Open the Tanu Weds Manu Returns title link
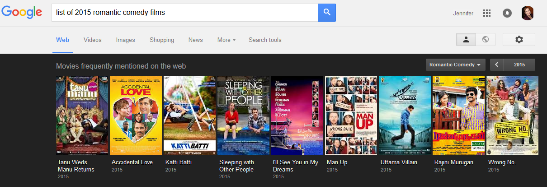The width and height of the screenshot is (547, 190). (x=76, y=166)
